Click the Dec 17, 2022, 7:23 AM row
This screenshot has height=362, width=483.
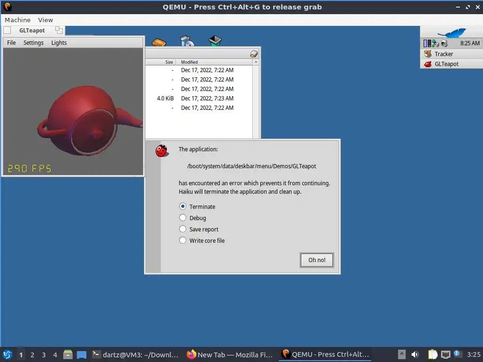pyautogui.click(x=208, y=99)
